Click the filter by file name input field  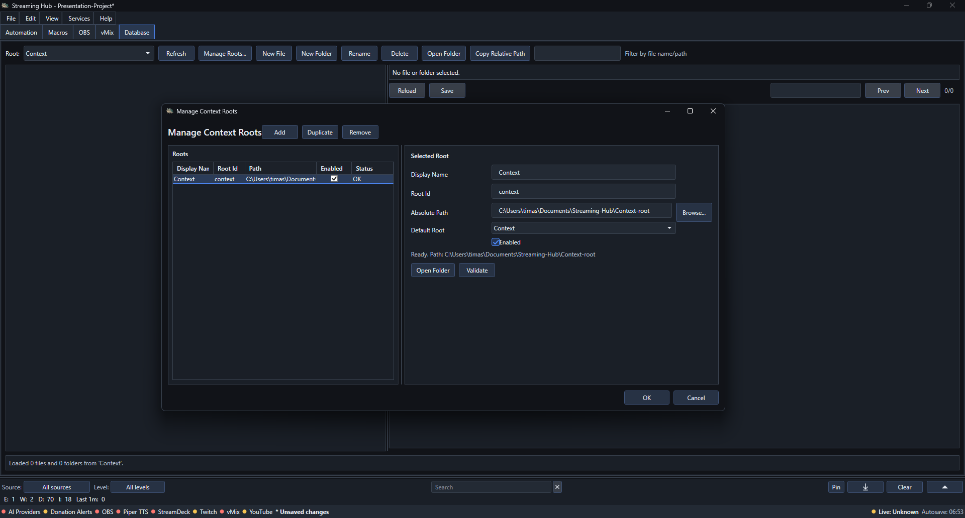(577, 53)
